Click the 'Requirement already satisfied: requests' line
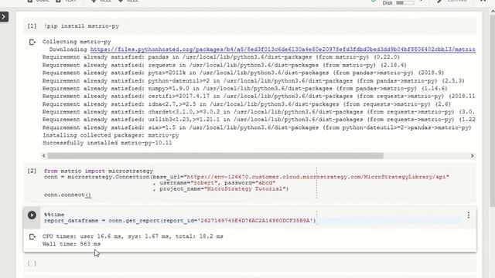 (224, 65)
